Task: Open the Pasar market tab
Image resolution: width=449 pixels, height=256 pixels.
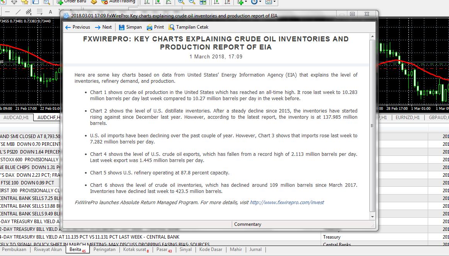Action: click(x=164, y=249)
